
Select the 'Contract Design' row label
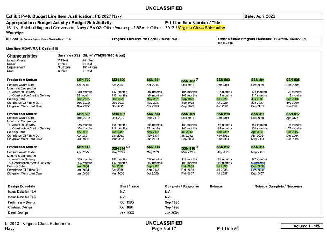point(20,208)
